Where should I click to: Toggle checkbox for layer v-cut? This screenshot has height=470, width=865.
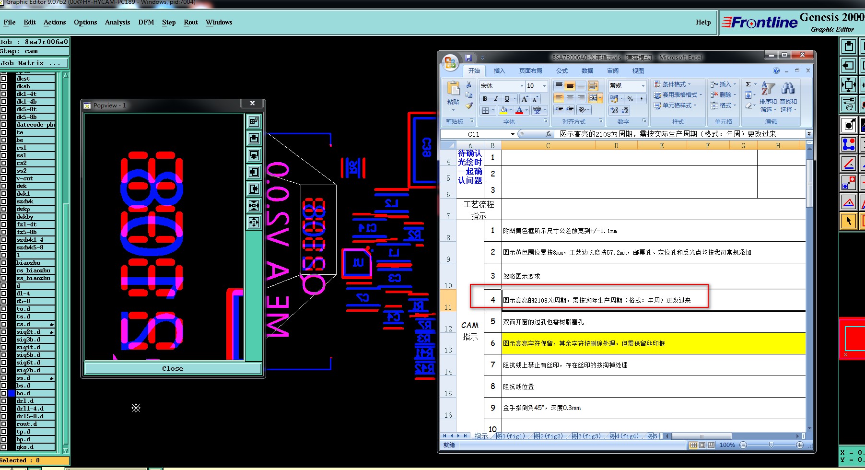click(x=4, y=178)
